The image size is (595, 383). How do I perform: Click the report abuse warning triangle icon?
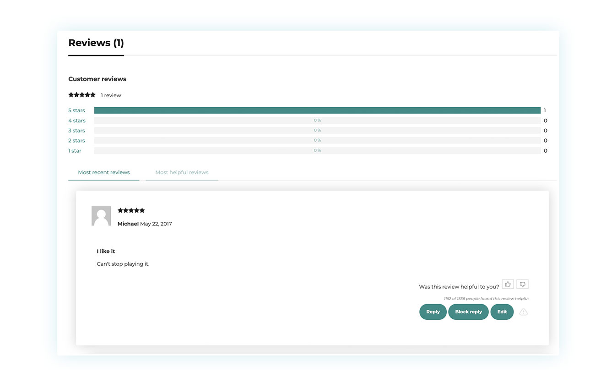coord(524,312)
